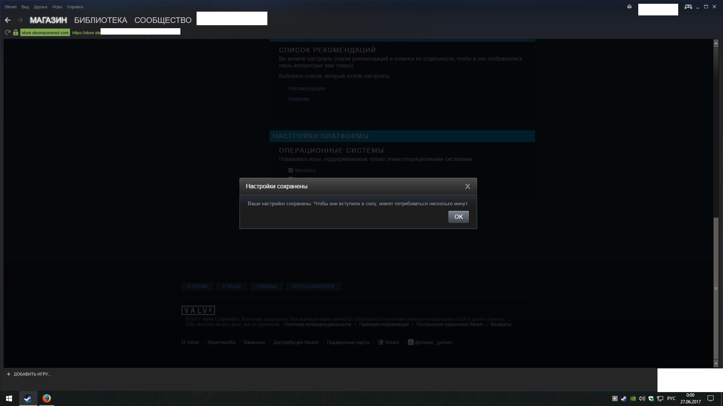Viewport: 723px width, 406px height.
Task: Open the NVIDIA tray icon
Action: click(633, 398)
